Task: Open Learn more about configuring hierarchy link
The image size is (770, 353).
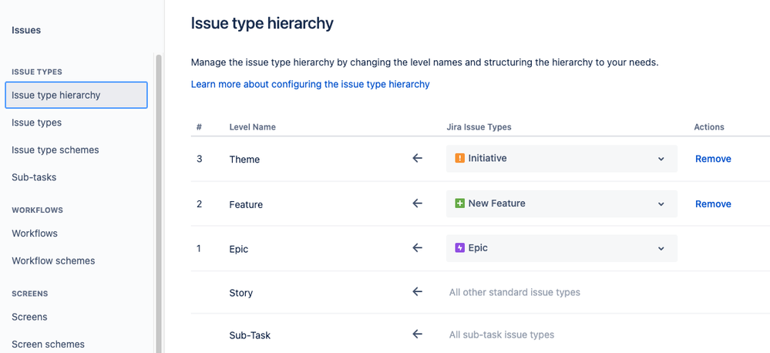Action: tap(310, 84)
